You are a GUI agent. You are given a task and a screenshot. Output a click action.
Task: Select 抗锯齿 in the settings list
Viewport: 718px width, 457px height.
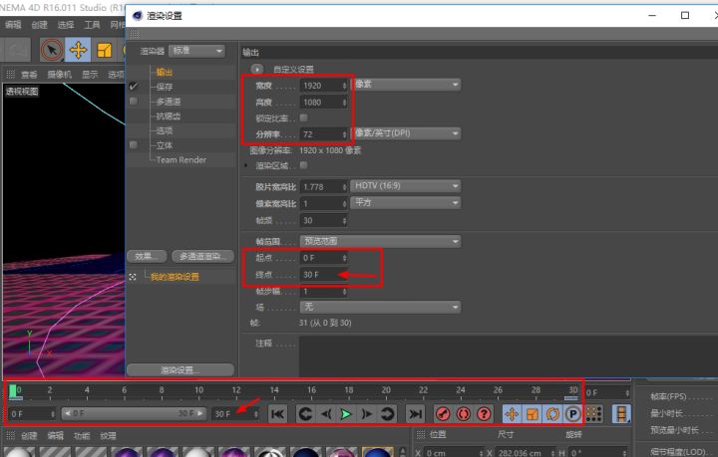[x=169, y=115]
